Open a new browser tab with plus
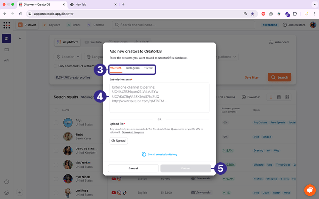Viewport: 319px width, 199px height. tap(123, 4)
